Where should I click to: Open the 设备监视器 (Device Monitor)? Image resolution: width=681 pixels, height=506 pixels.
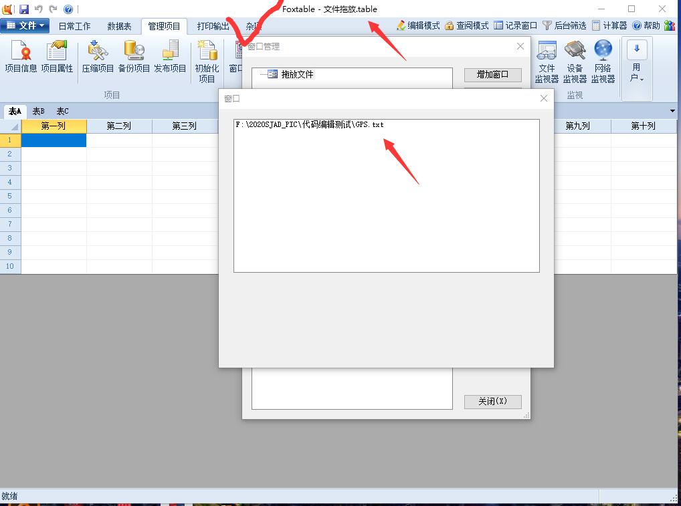(x=575, y=61)
